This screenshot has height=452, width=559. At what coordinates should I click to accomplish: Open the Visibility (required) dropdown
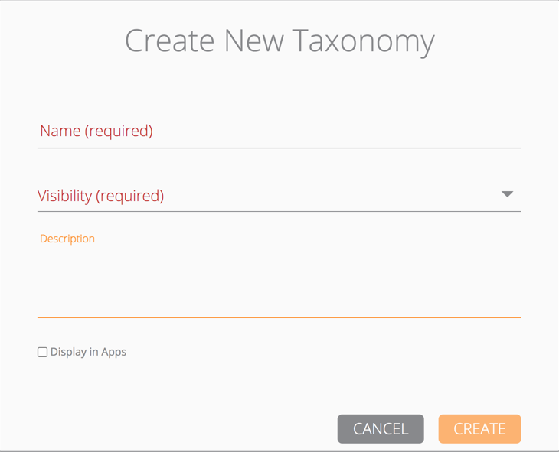[279, 196]
